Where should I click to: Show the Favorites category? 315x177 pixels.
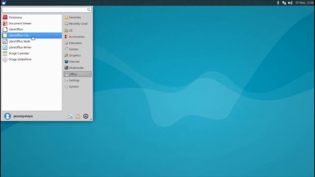click(x=78, y=18)
